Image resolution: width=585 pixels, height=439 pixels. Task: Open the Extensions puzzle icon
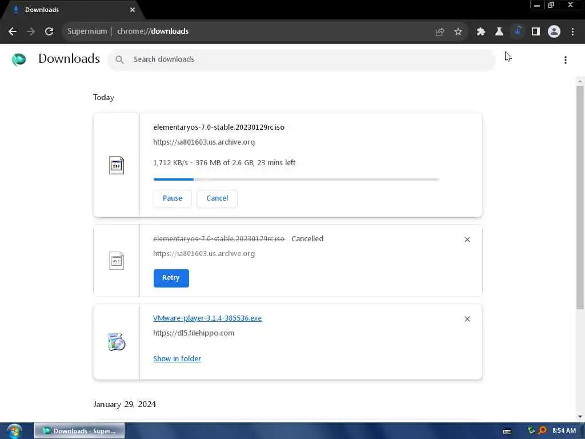[480, 32]
